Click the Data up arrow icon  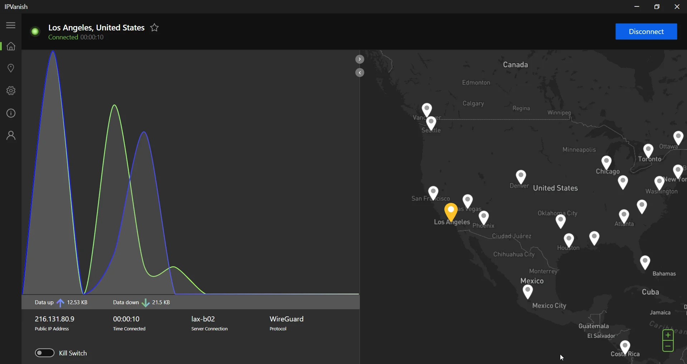60,303
